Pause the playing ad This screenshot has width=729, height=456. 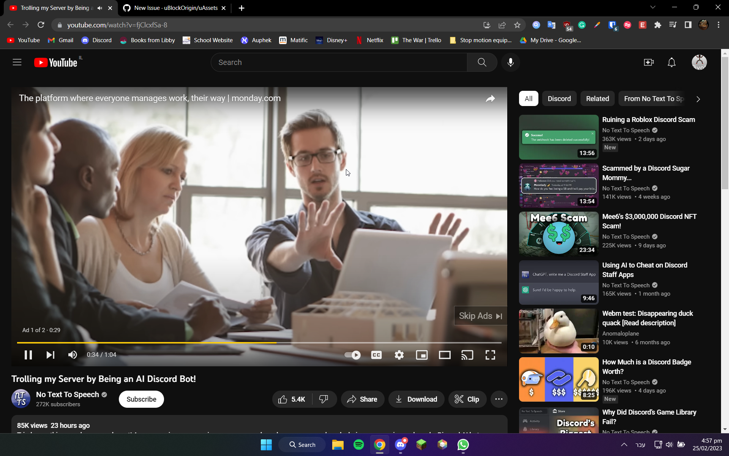[x=28, y=355]
